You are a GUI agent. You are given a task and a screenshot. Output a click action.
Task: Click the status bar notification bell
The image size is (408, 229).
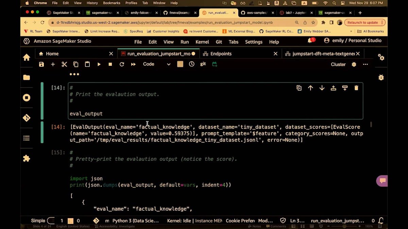(x=381, y=221)
